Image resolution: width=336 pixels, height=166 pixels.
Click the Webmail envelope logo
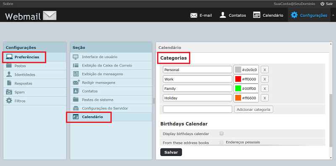point(50,15)
